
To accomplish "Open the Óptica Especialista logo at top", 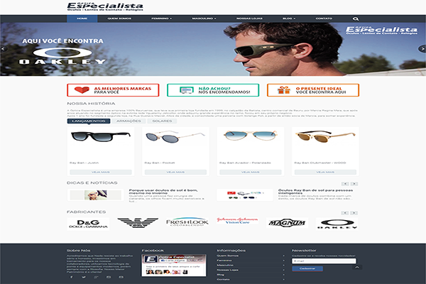I will point(105,7).
